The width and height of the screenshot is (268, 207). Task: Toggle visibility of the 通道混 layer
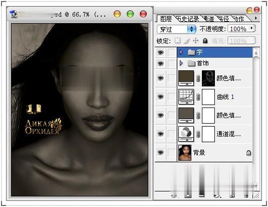160,134
